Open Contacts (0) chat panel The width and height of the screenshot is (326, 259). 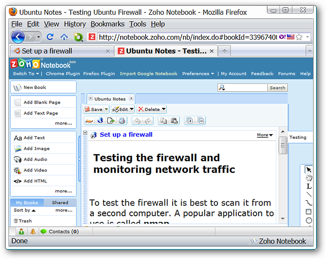(x=59, y=231)
